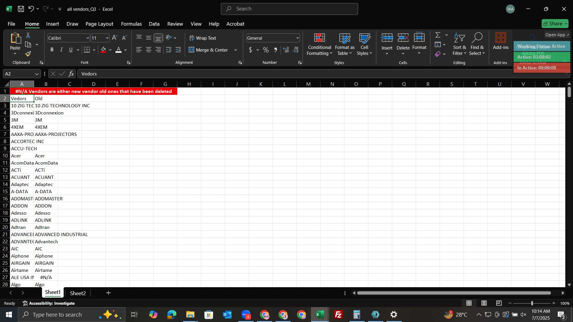Viewport: 573px width, 322px height.
Task: Decrease font size with the smaller A
Action: (x=124, y=38)
